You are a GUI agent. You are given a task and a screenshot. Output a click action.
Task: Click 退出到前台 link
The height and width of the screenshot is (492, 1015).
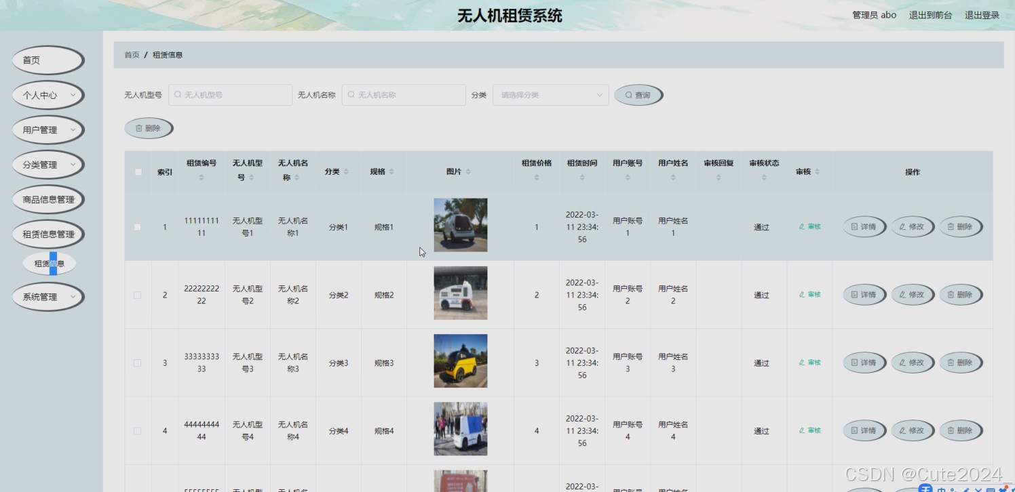tap(930, 15)
